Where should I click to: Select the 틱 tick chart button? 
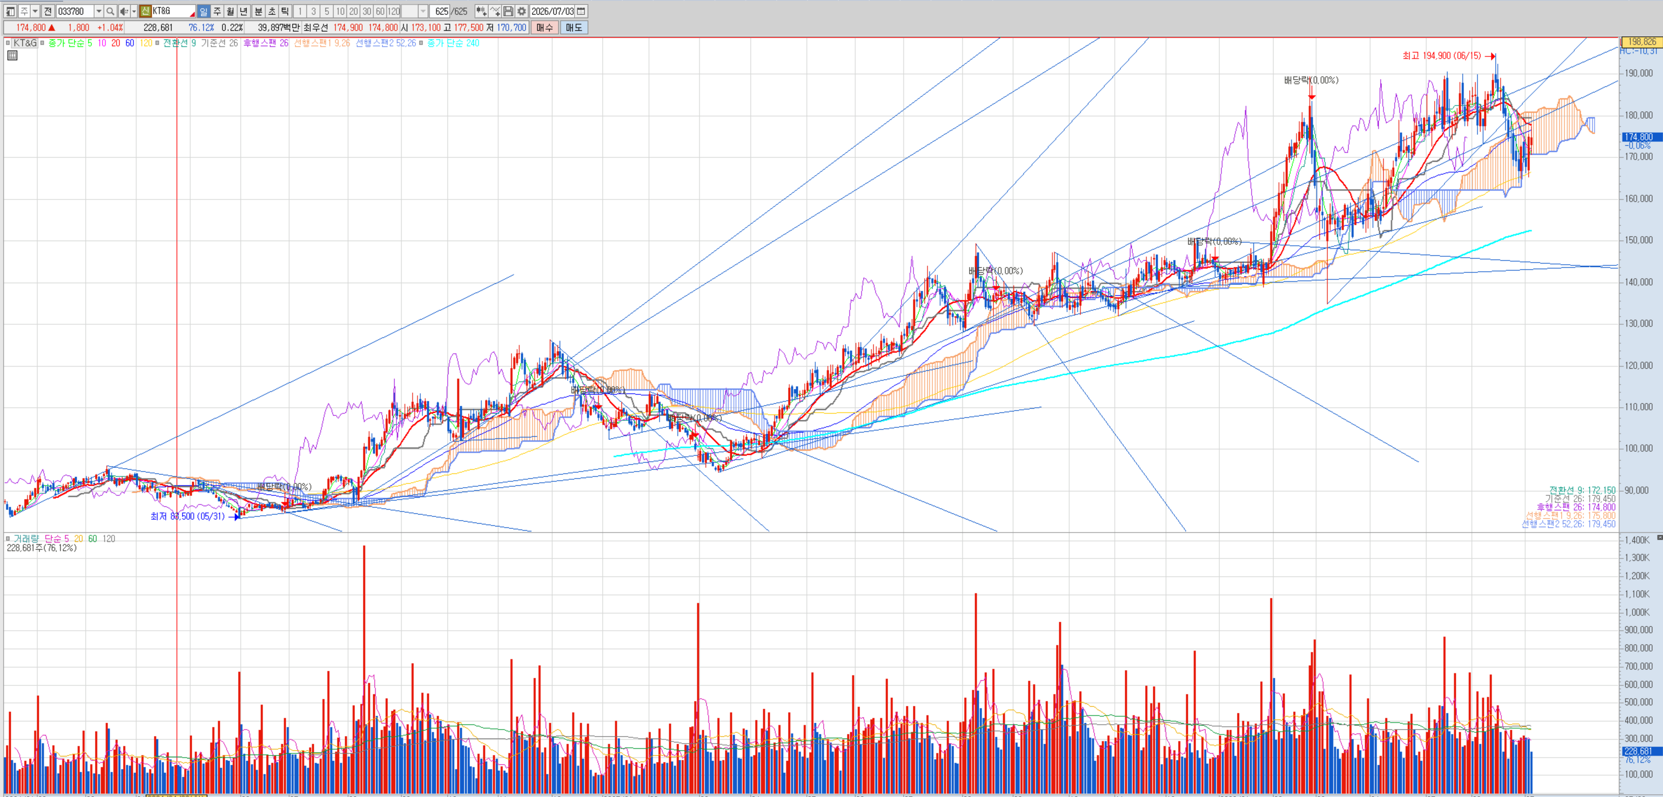pyautogui.click(x=285, y=11)
